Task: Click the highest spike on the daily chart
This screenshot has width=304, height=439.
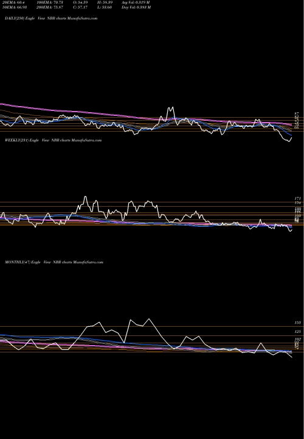Action: (x=173, y=107)
